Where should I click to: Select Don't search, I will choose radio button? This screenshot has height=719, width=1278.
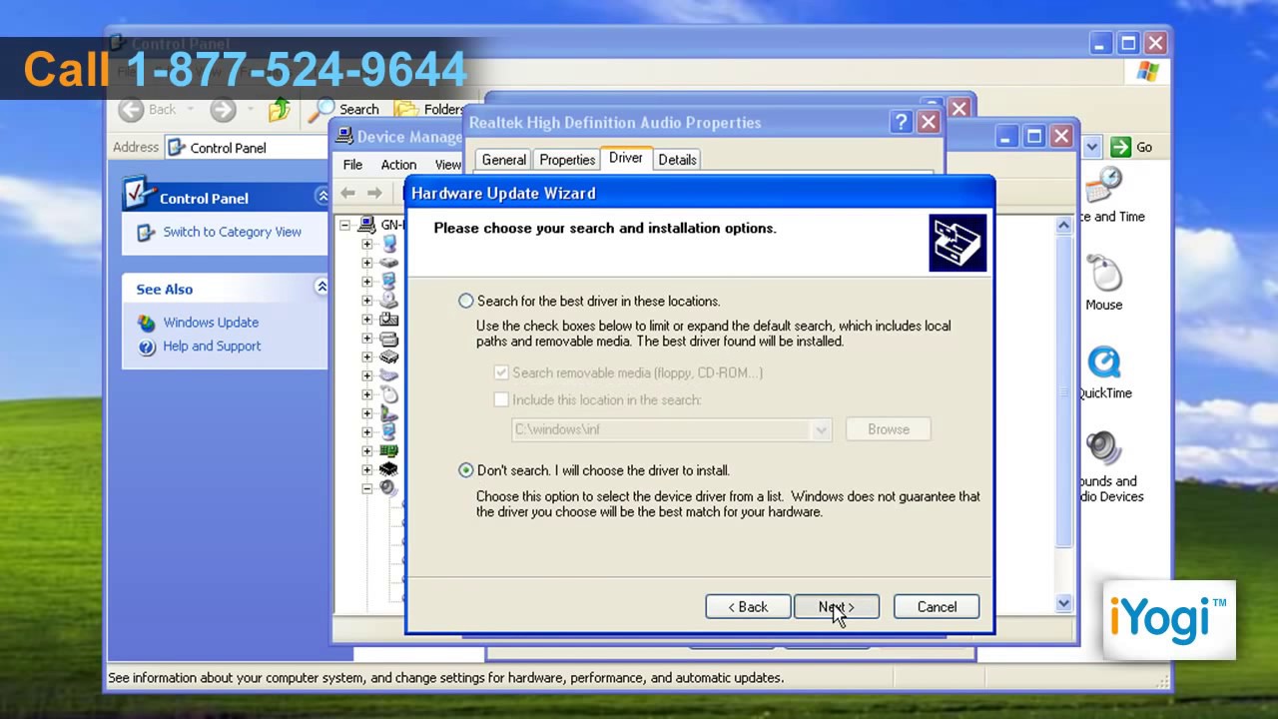click(x=466, y=470)
